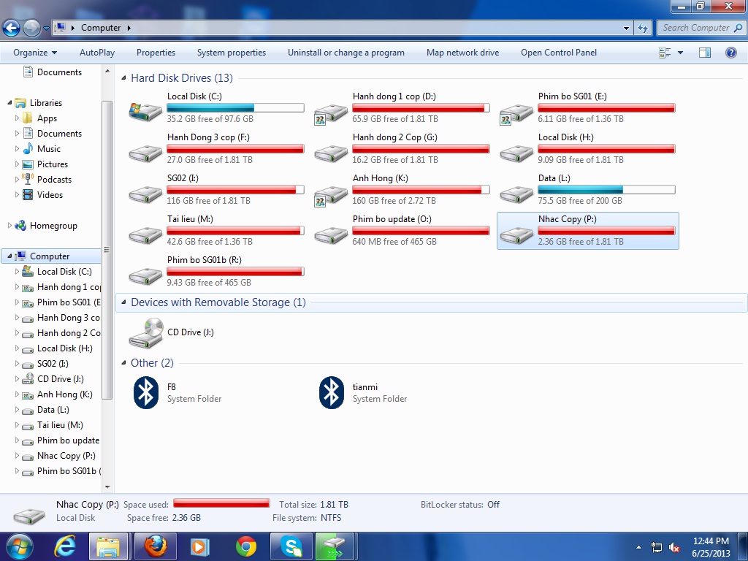This screenshot has height=561, width=748.
Task: Select Nhac Copy (P:) drive icon in main pane
Action: tap(516, 236)
